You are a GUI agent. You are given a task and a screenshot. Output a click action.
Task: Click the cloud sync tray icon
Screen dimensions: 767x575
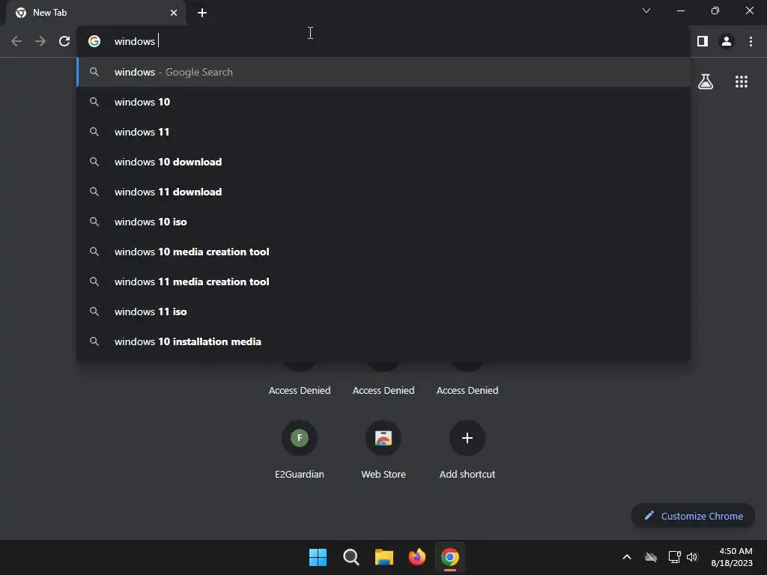651,557
